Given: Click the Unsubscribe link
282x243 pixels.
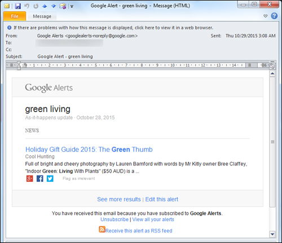Looking at the screenshot, I should (114, 219).
